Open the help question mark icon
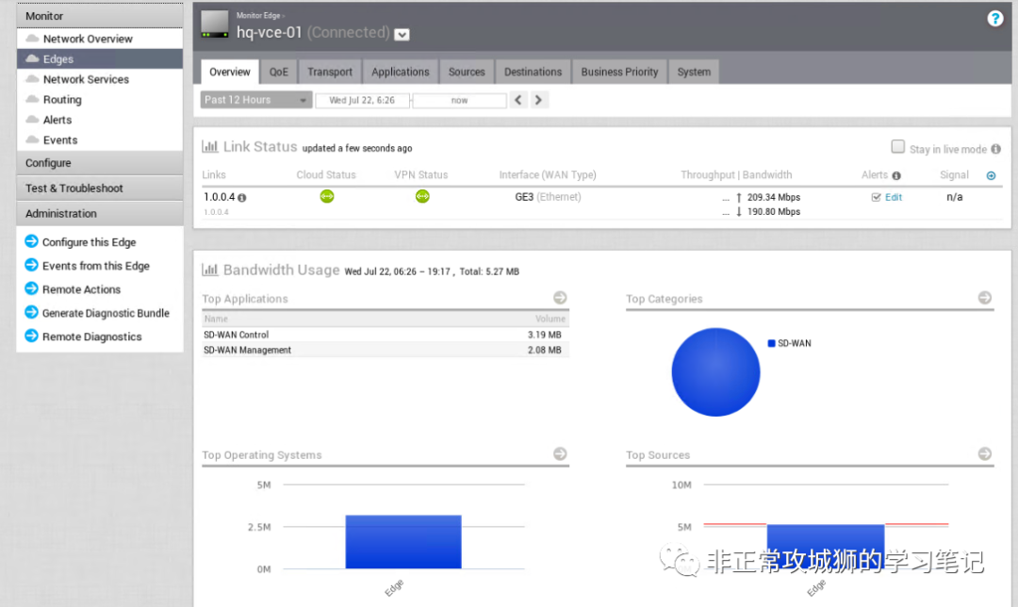The width and height of the screenshot is (1018, 607). (994, 19)
